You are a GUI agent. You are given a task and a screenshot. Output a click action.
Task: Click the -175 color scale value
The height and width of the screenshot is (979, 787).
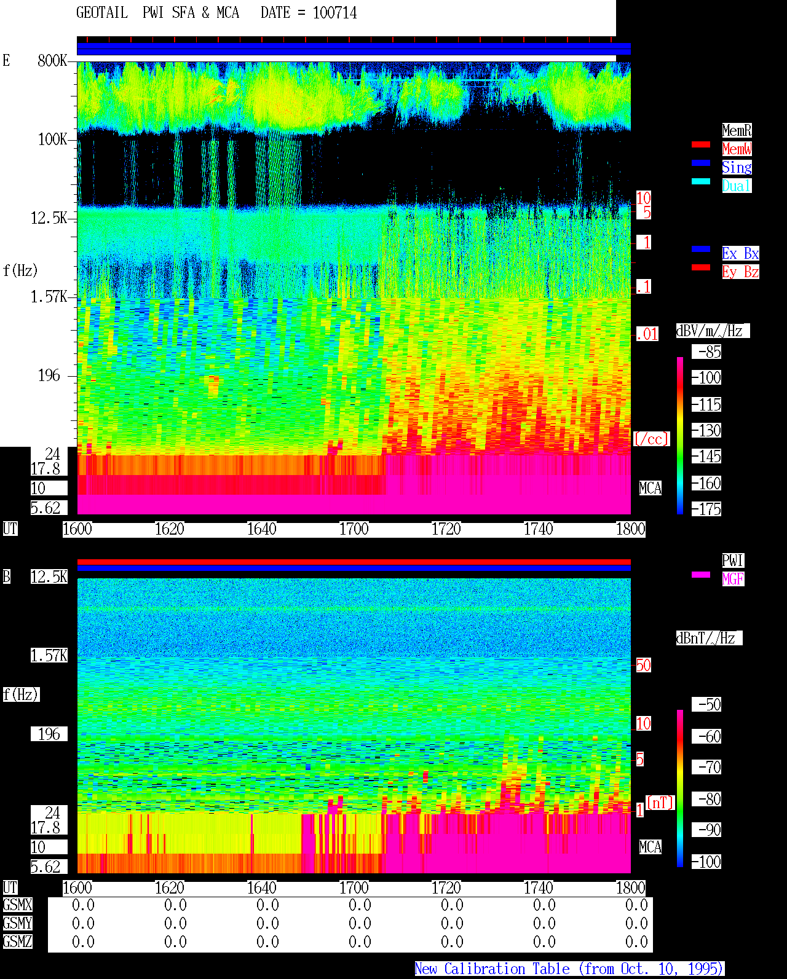click(707, 509)
